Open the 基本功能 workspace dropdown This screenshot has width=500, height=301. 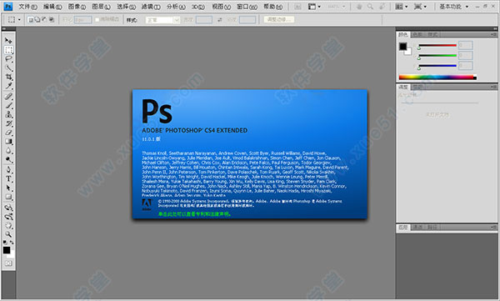[x=454, y=7]
